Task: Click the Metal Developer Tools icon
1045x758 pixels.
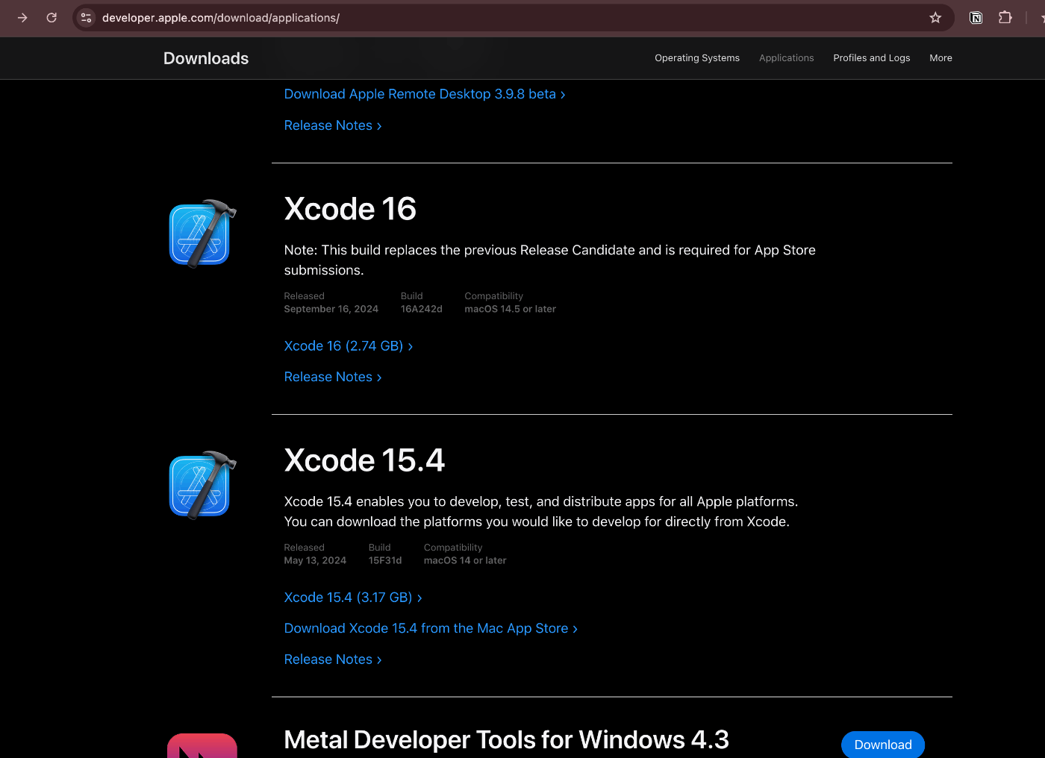Action: click(x=202, y=745)
